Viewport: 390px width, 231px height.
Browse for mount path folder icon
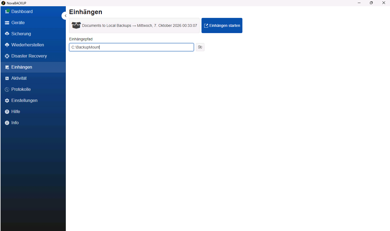point(200,47)
